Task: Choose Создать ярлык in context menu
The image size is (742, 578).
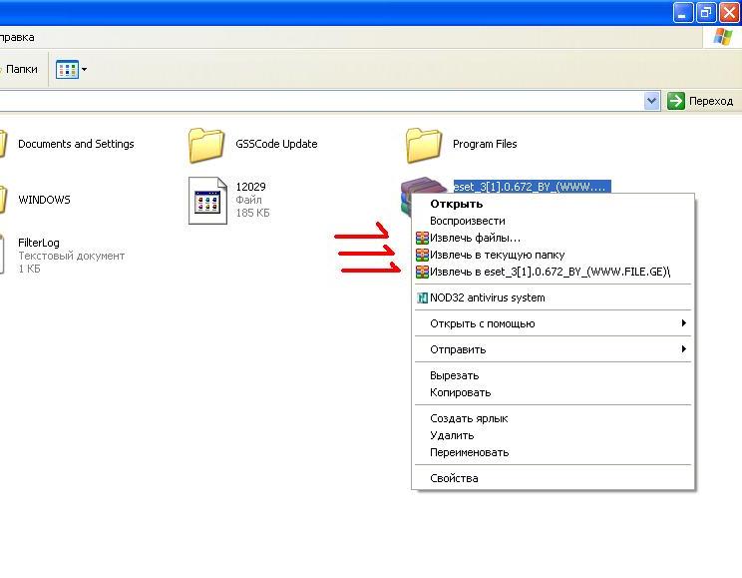Action: [553, 419]
